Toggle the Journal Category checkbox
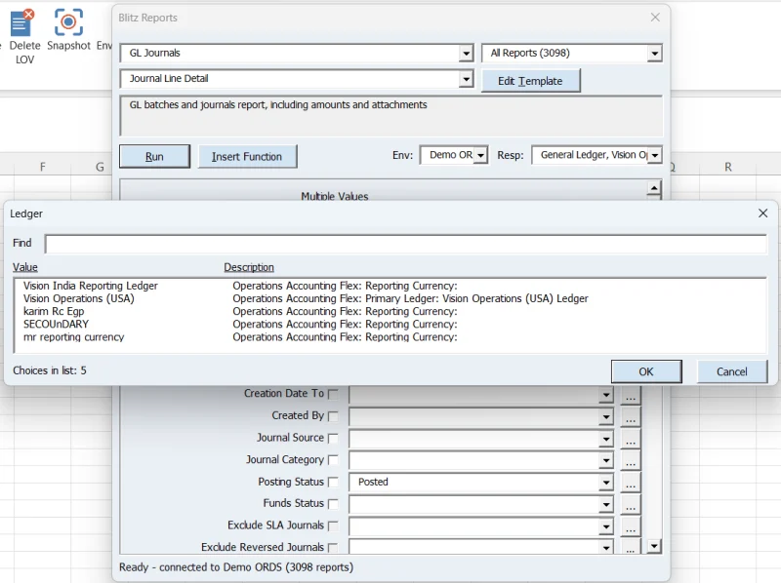This screenshot has height=583, width=781. tap(333, 460)
